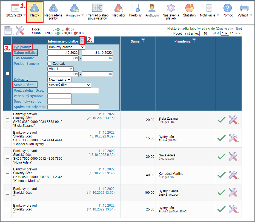Open the Používatelia section
Image resolution: width=255 pixels, height=222 pixels.
152,10
